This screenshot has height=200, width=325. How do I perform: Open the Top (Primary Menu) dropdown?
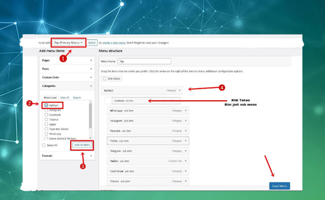[x=69, y=42]
